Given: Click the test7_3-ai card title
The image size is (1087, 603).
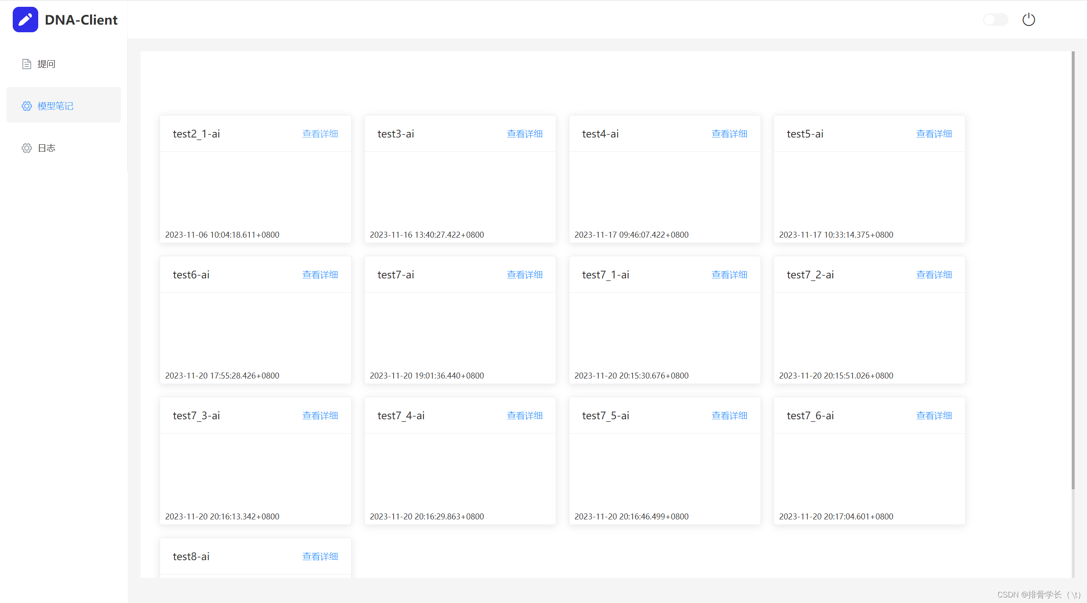Looking at the screenshot, I should [x=197, y=416].
